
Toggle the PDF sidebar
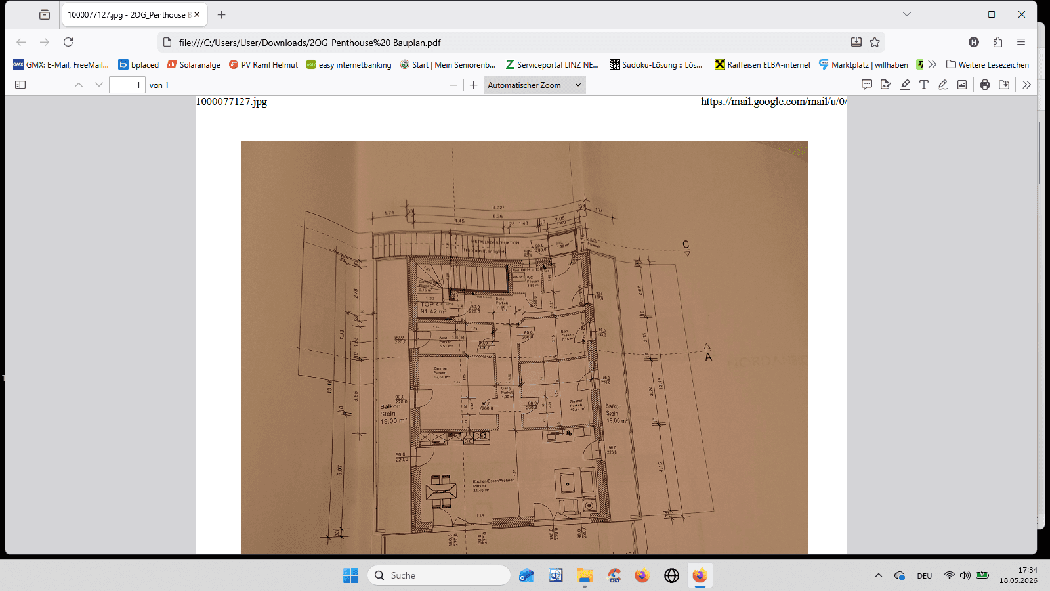[x=20, y=85]
